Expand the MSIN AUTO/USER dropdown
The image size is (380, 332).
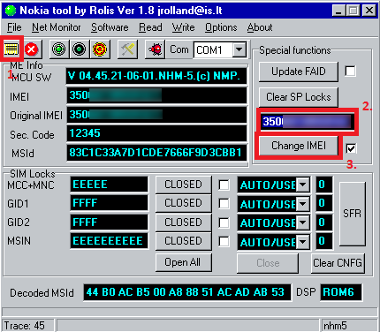point(302,242)
